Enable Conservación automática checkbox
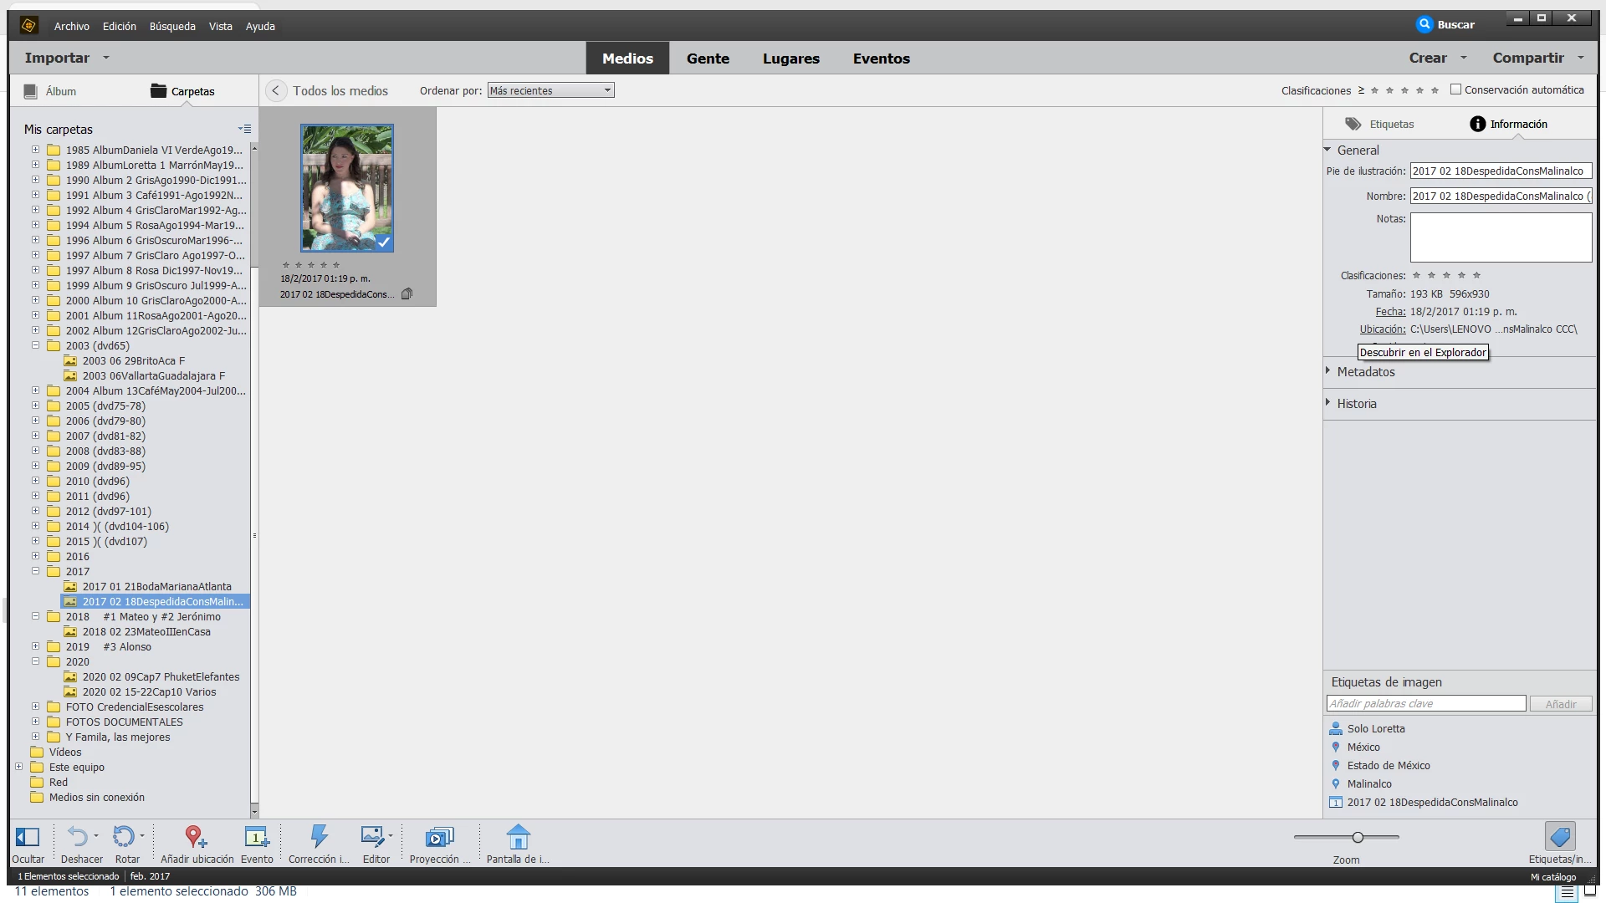The width and height of the screenshot is (1606, 903). click(1455, 89)
